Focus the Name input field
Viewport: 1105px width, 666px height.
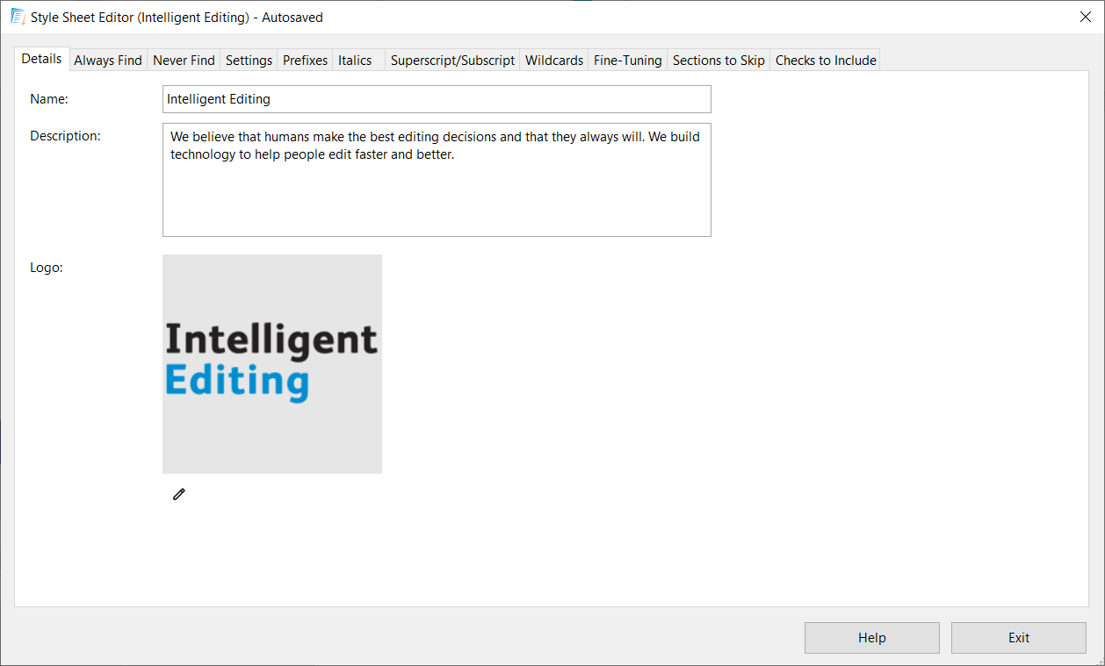coord(437,99)
